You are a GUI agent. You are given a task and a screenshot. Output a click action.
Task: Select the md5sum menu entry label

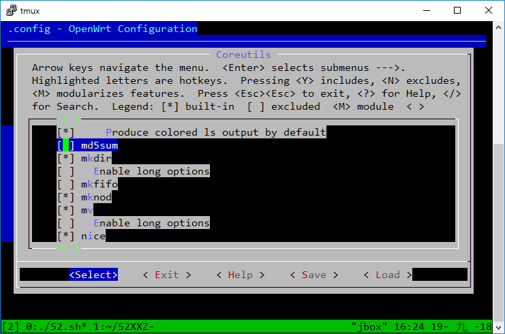click(x=100, y=146)
